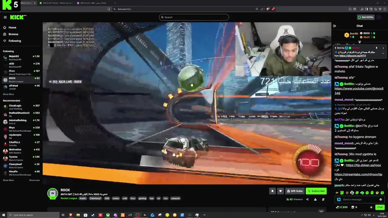This screenshot has height=218, width=388.
Task: Open tip.dokan.sa/roox link in chat
Action: point(363,165)
